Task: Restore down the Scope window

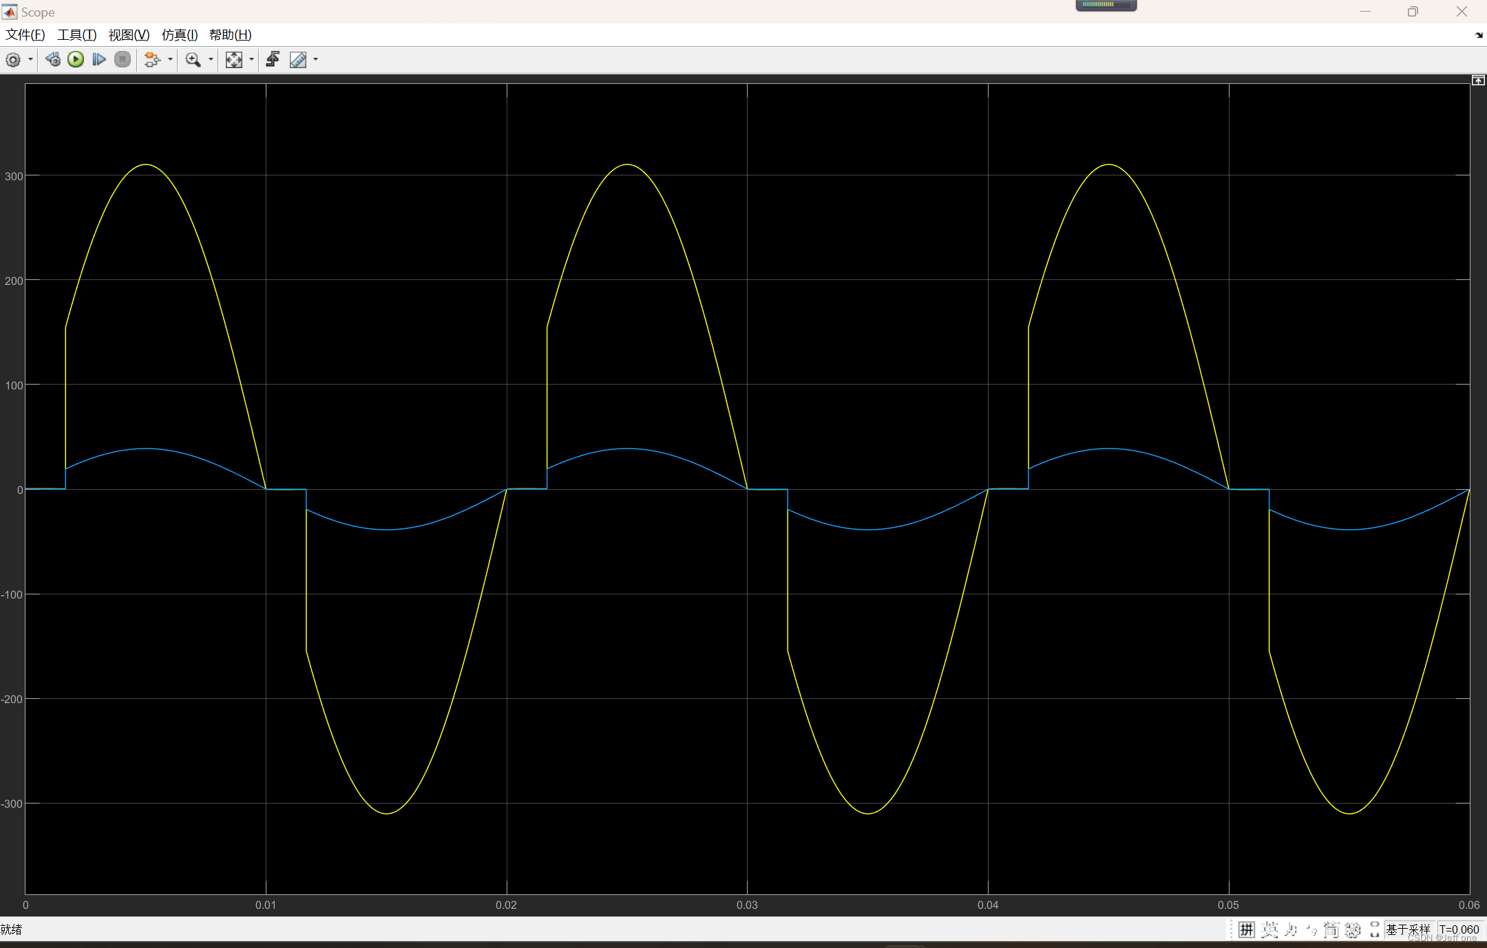Action: point(1413,12)
